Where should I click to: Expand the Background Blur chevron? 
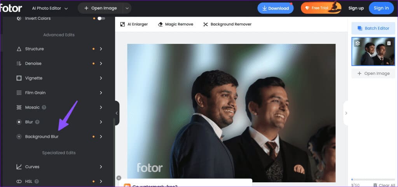click(101, 137)
